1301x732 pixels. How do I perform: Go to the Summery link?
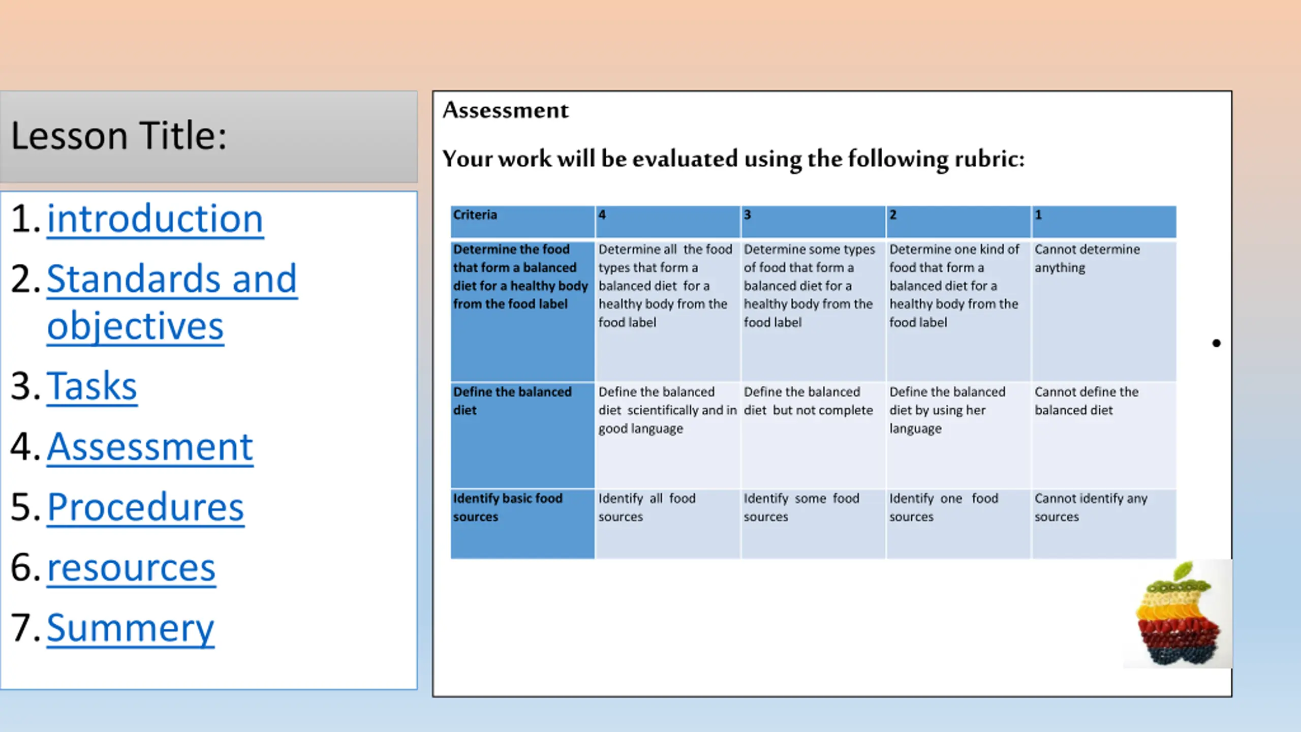(130, 628)
